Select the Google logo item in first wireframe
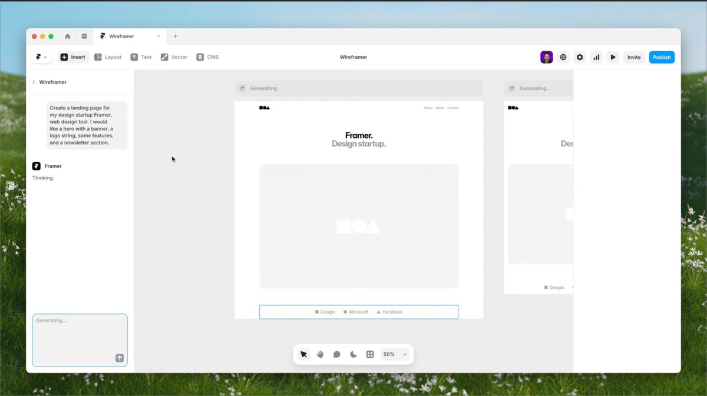The height and width of the screenshot is (396, 707). (x=325, y=312)
